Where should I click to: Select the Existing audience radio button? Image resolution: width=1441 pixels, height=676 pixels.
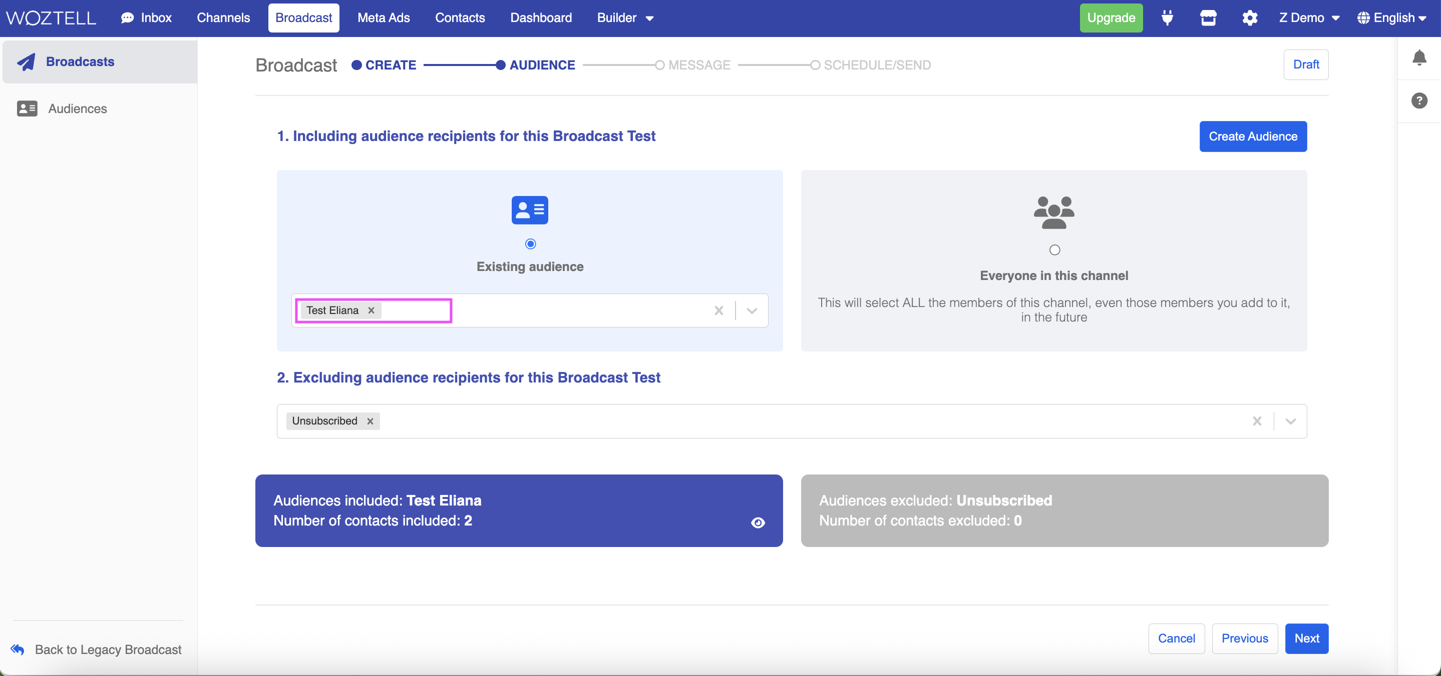(530, 243)
